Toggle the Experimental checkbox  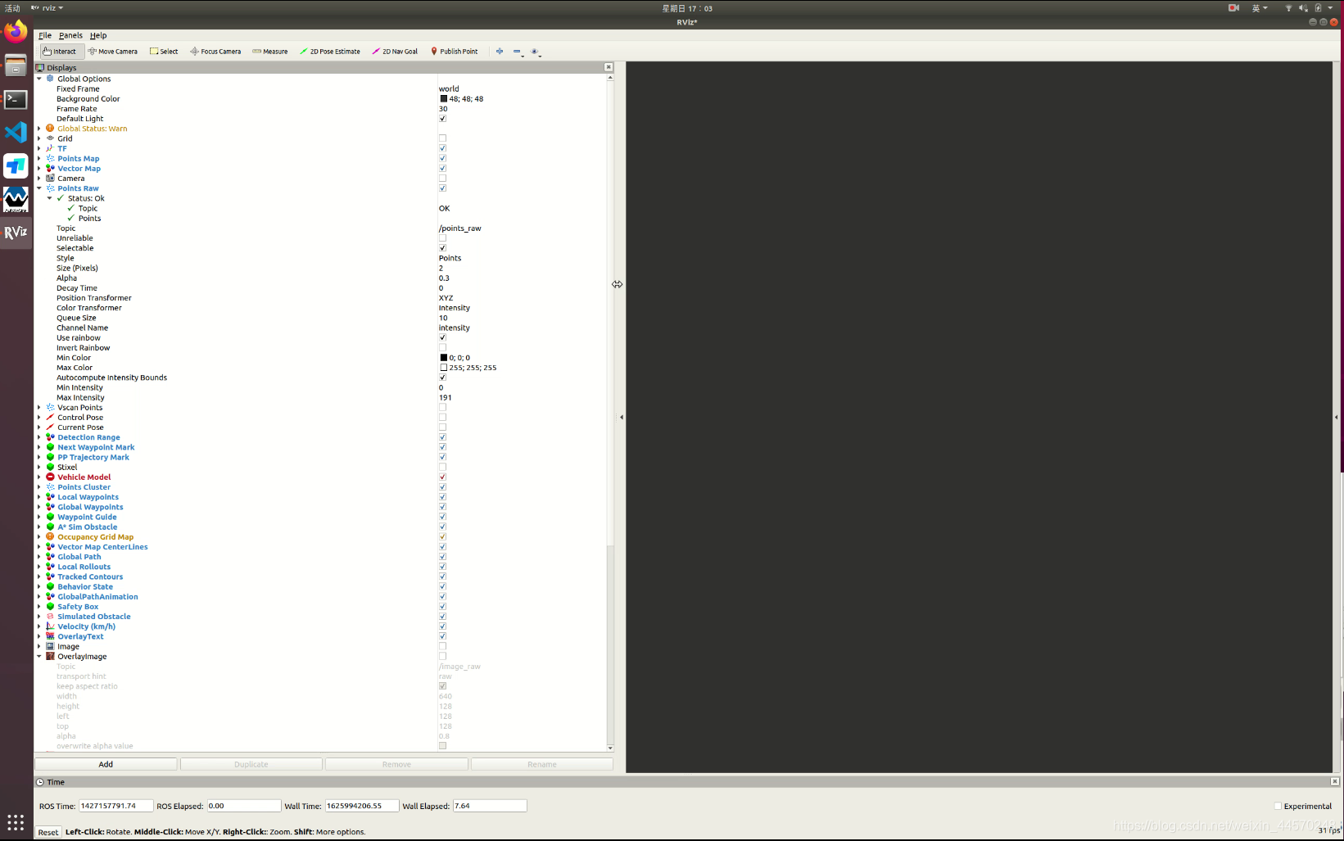(x=1278, y=806)
